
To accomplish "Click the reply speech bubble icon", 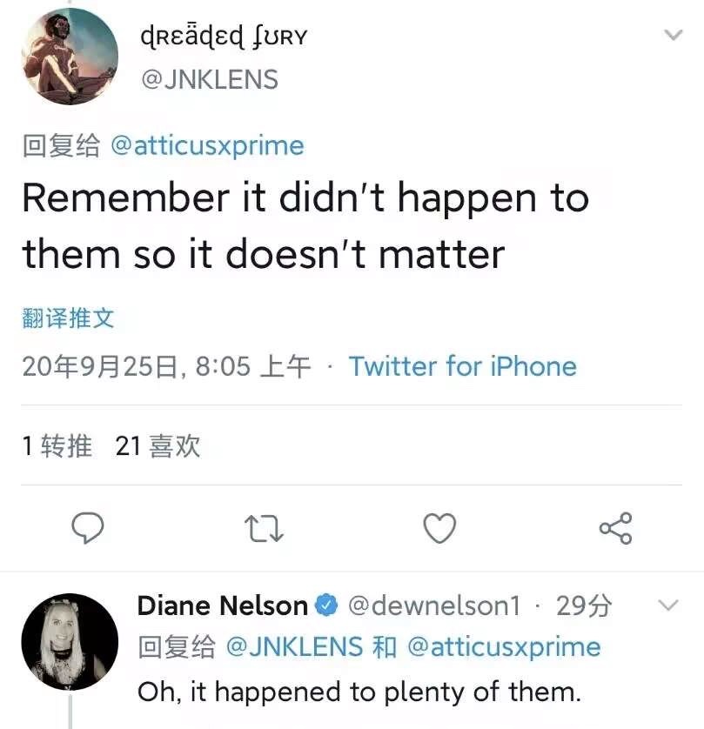I will [x=87, y=528].
